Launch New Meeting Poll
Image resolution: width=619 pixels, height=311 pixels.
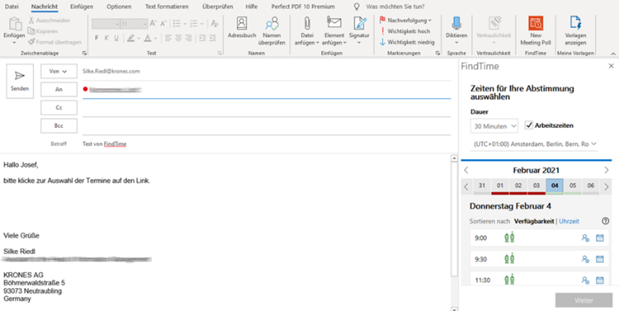(x=535, y=31)
